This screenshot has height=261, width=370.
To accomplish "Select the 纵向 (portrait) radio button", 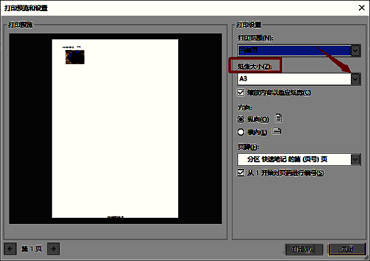I will click(x=241, y=119).
